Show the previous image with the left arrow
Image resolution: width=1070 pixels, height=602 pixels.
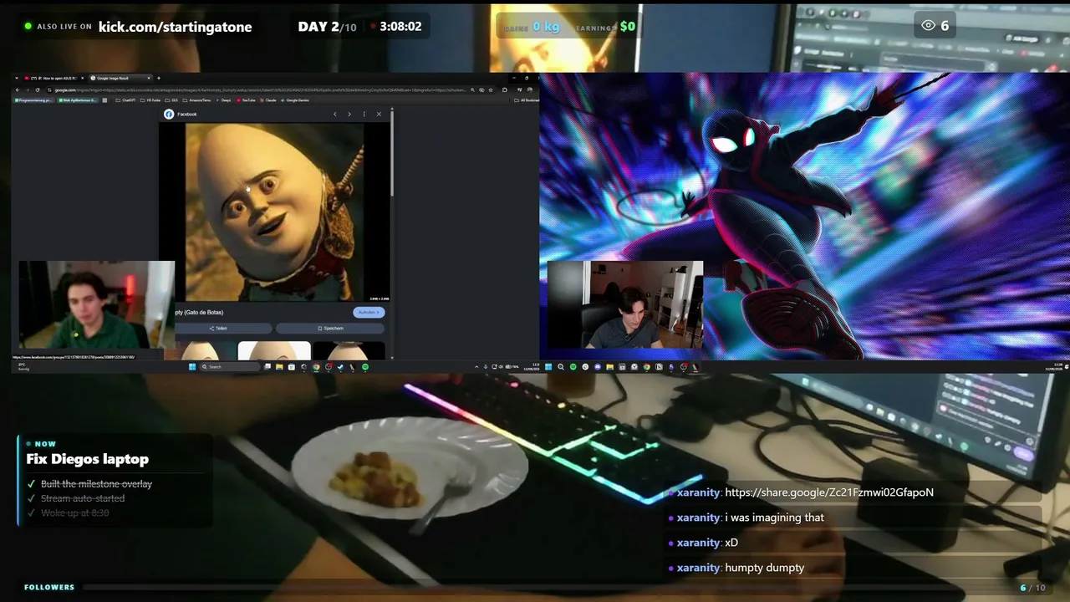click(x=335, y=115)
